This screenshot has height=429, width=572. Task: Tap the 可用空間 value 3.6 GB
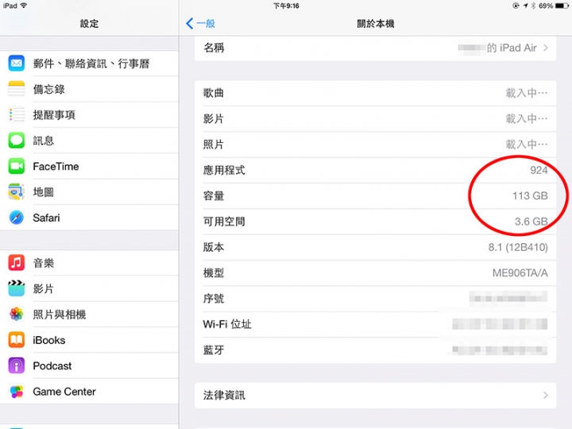point(531,222)
